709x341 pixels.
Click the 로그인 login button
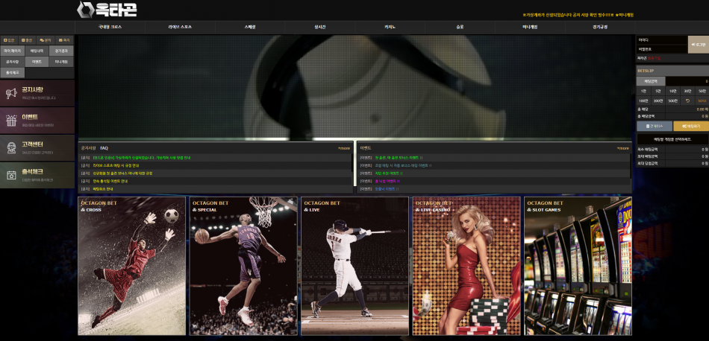[698, 44]
